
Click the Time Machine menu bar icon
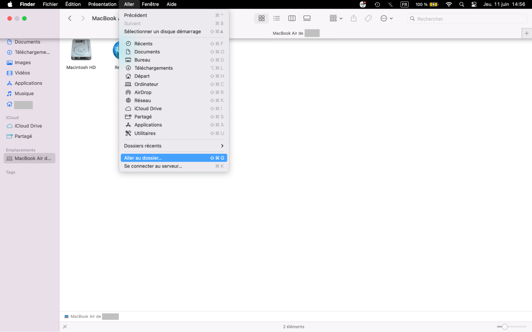(x=377, y=4)
